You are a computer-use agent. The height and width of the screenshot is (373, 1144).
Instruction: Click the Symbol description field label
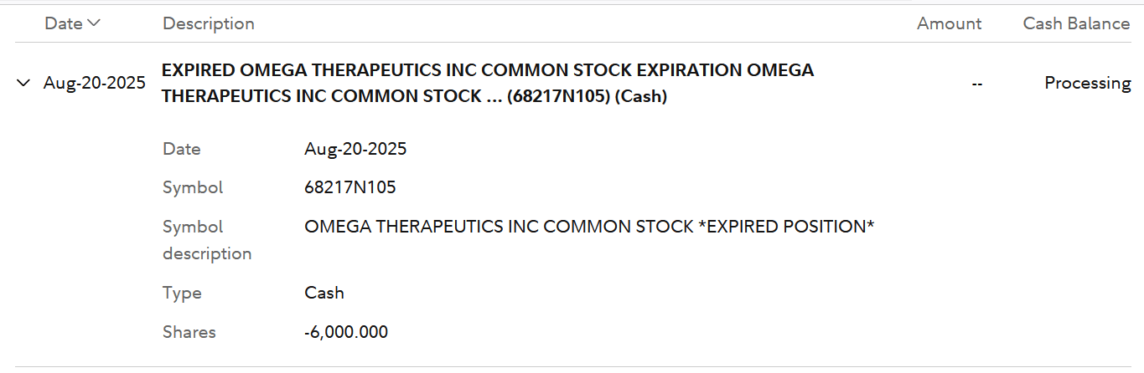tap(207, 240)
